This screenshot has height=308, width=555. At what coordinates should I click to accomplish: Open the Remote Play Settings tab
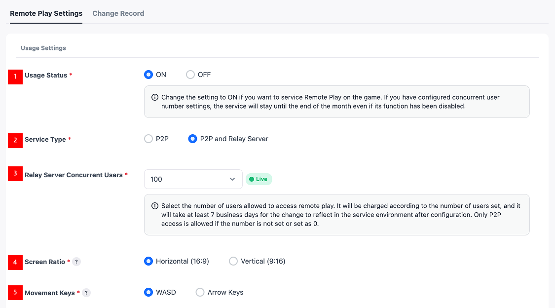click(x=46, y=13)
